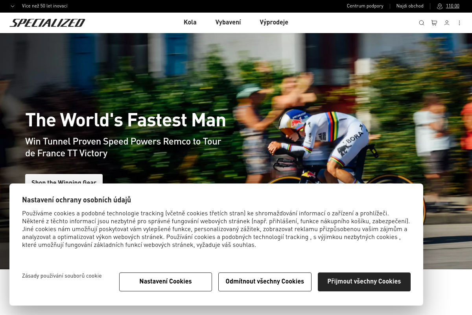Open the Vybavení menu
Image resolution: width=472 pixels, height=315 pixels.
pyautogui.click(x=228, y=22)
